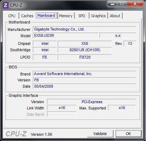This screenshot has height=141, width=146.
Task: Click the Graphic Interface PCI-Express version field
Action: click(92, 102)
